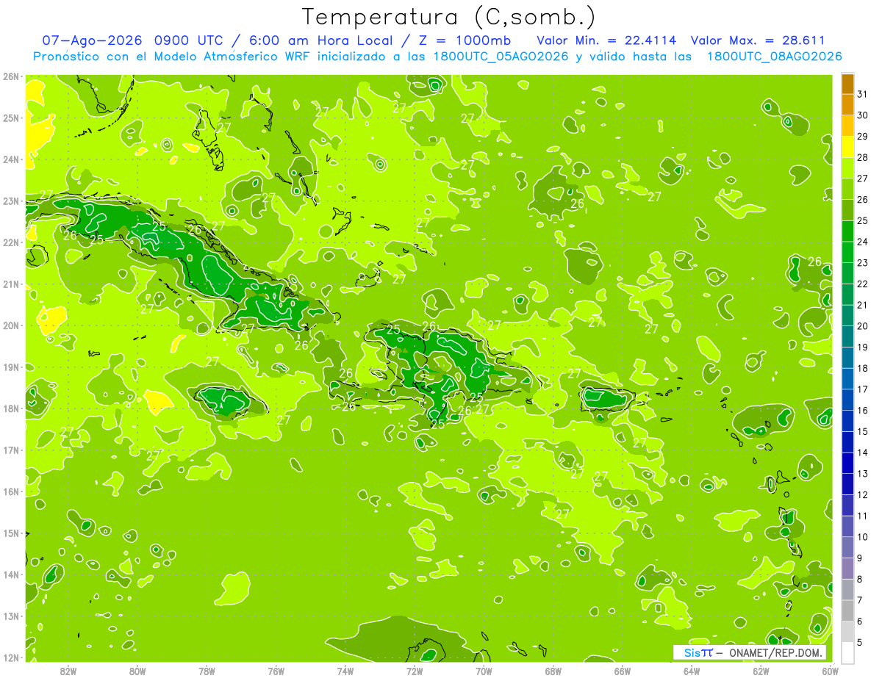Click the "76W" longitude axis label
Image resolution: width=882 pixels, height=681 pixels.
[x=276, y=671]
